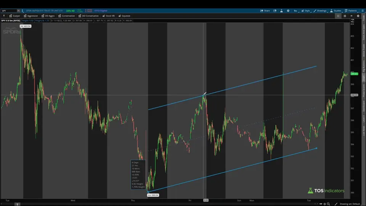
Task: Open the Phase Scores sidebar tab
Action: (364, 91)
